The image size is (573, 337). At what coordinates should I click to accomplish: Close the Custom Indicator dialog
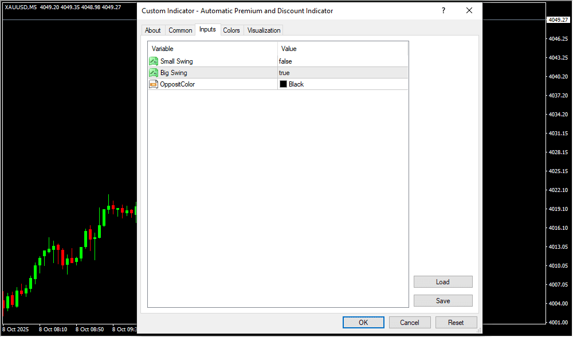[x=469, y=11]
